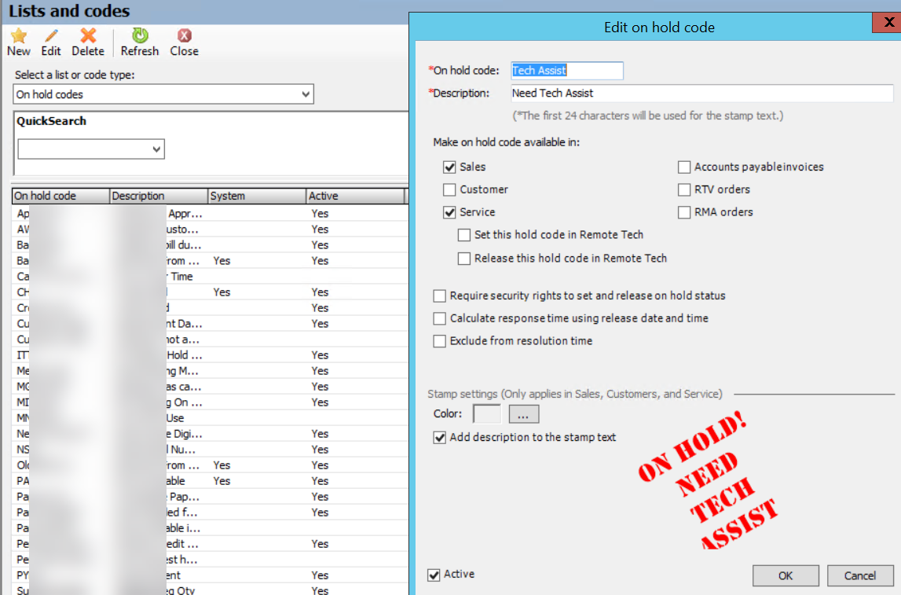
Task: Select the row ending with 'Hold …'
Action: pyautogui.click(x=210, y=355)
